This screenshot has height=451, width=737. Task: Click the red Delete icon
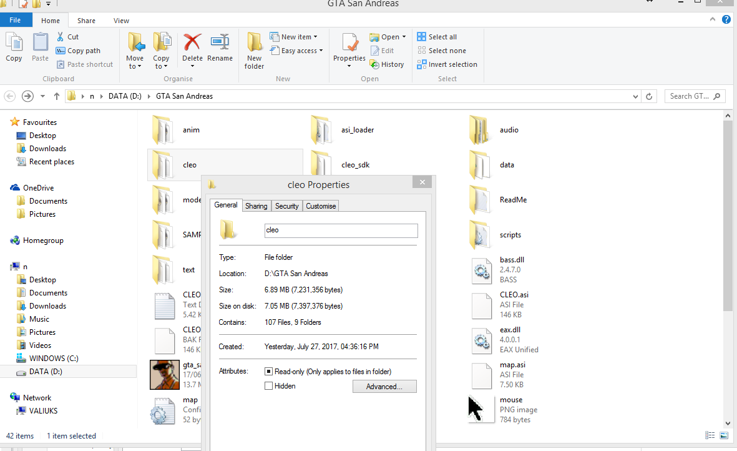coord(192,42)
